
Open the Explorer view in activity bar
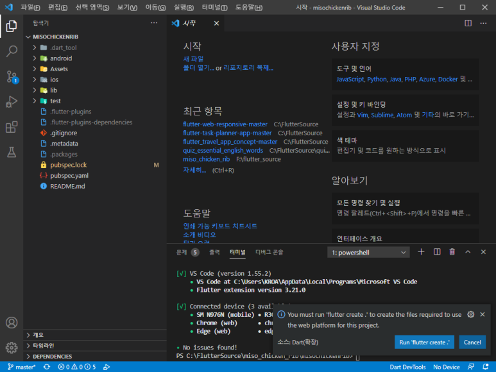12,26
